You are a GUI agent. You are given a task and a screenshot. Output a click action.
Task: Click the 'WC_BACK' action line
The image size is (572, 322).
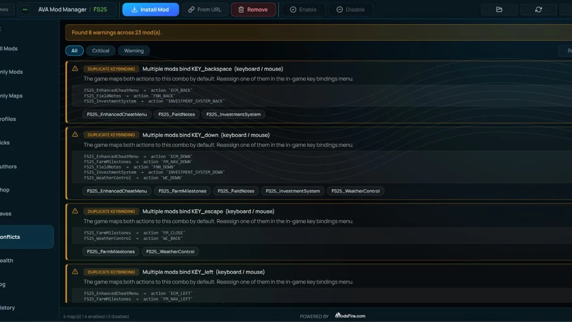coord(134,238)
